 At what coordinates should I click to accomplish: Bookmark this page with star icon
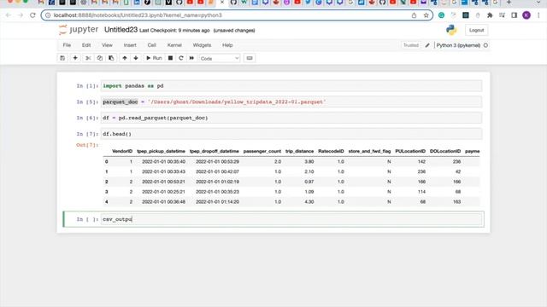tap(426, 15)
